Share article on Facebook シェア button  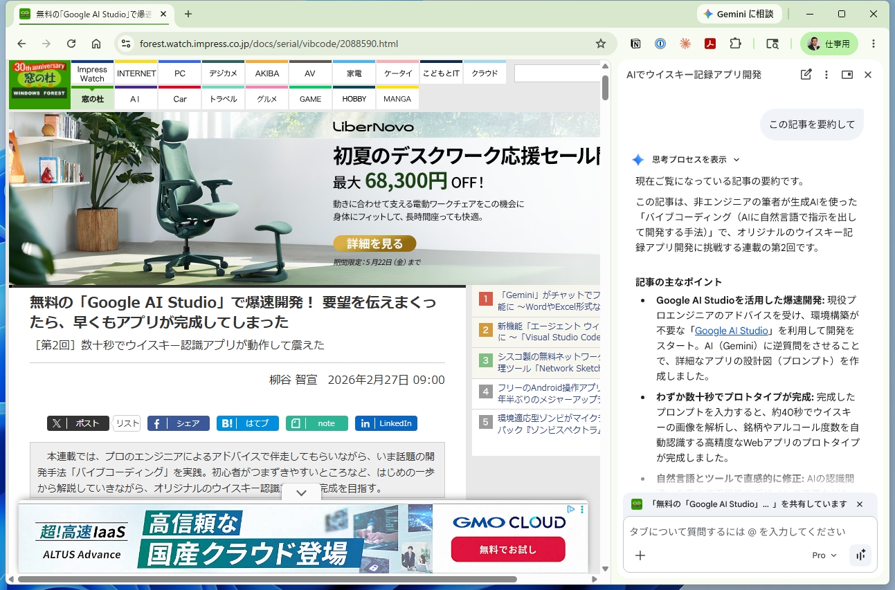coord(179,423)
